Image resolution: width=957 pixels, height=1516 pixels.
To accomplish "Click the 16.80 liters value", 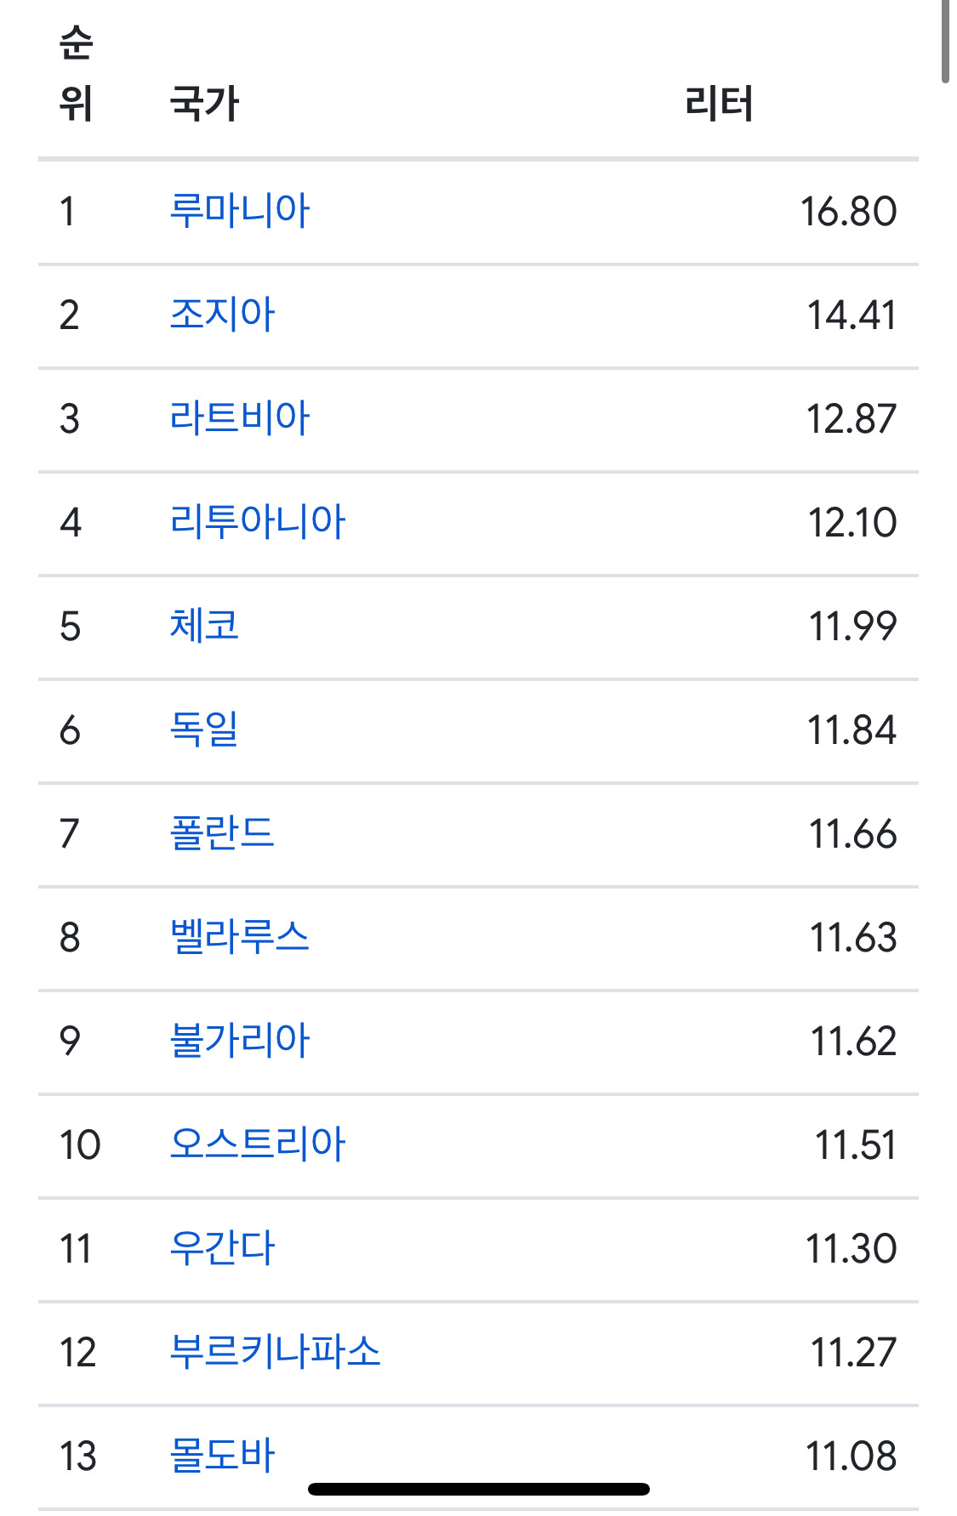I will pos(848,211).
